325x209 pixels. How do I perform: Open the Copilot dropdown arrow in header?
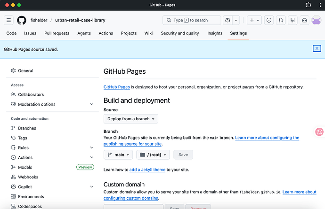pyautogui.click(x=236, y=20)
